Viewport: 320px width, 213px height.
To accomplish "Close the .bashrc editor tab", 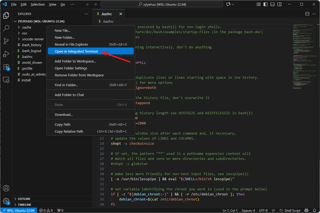I will pos(121,14).
